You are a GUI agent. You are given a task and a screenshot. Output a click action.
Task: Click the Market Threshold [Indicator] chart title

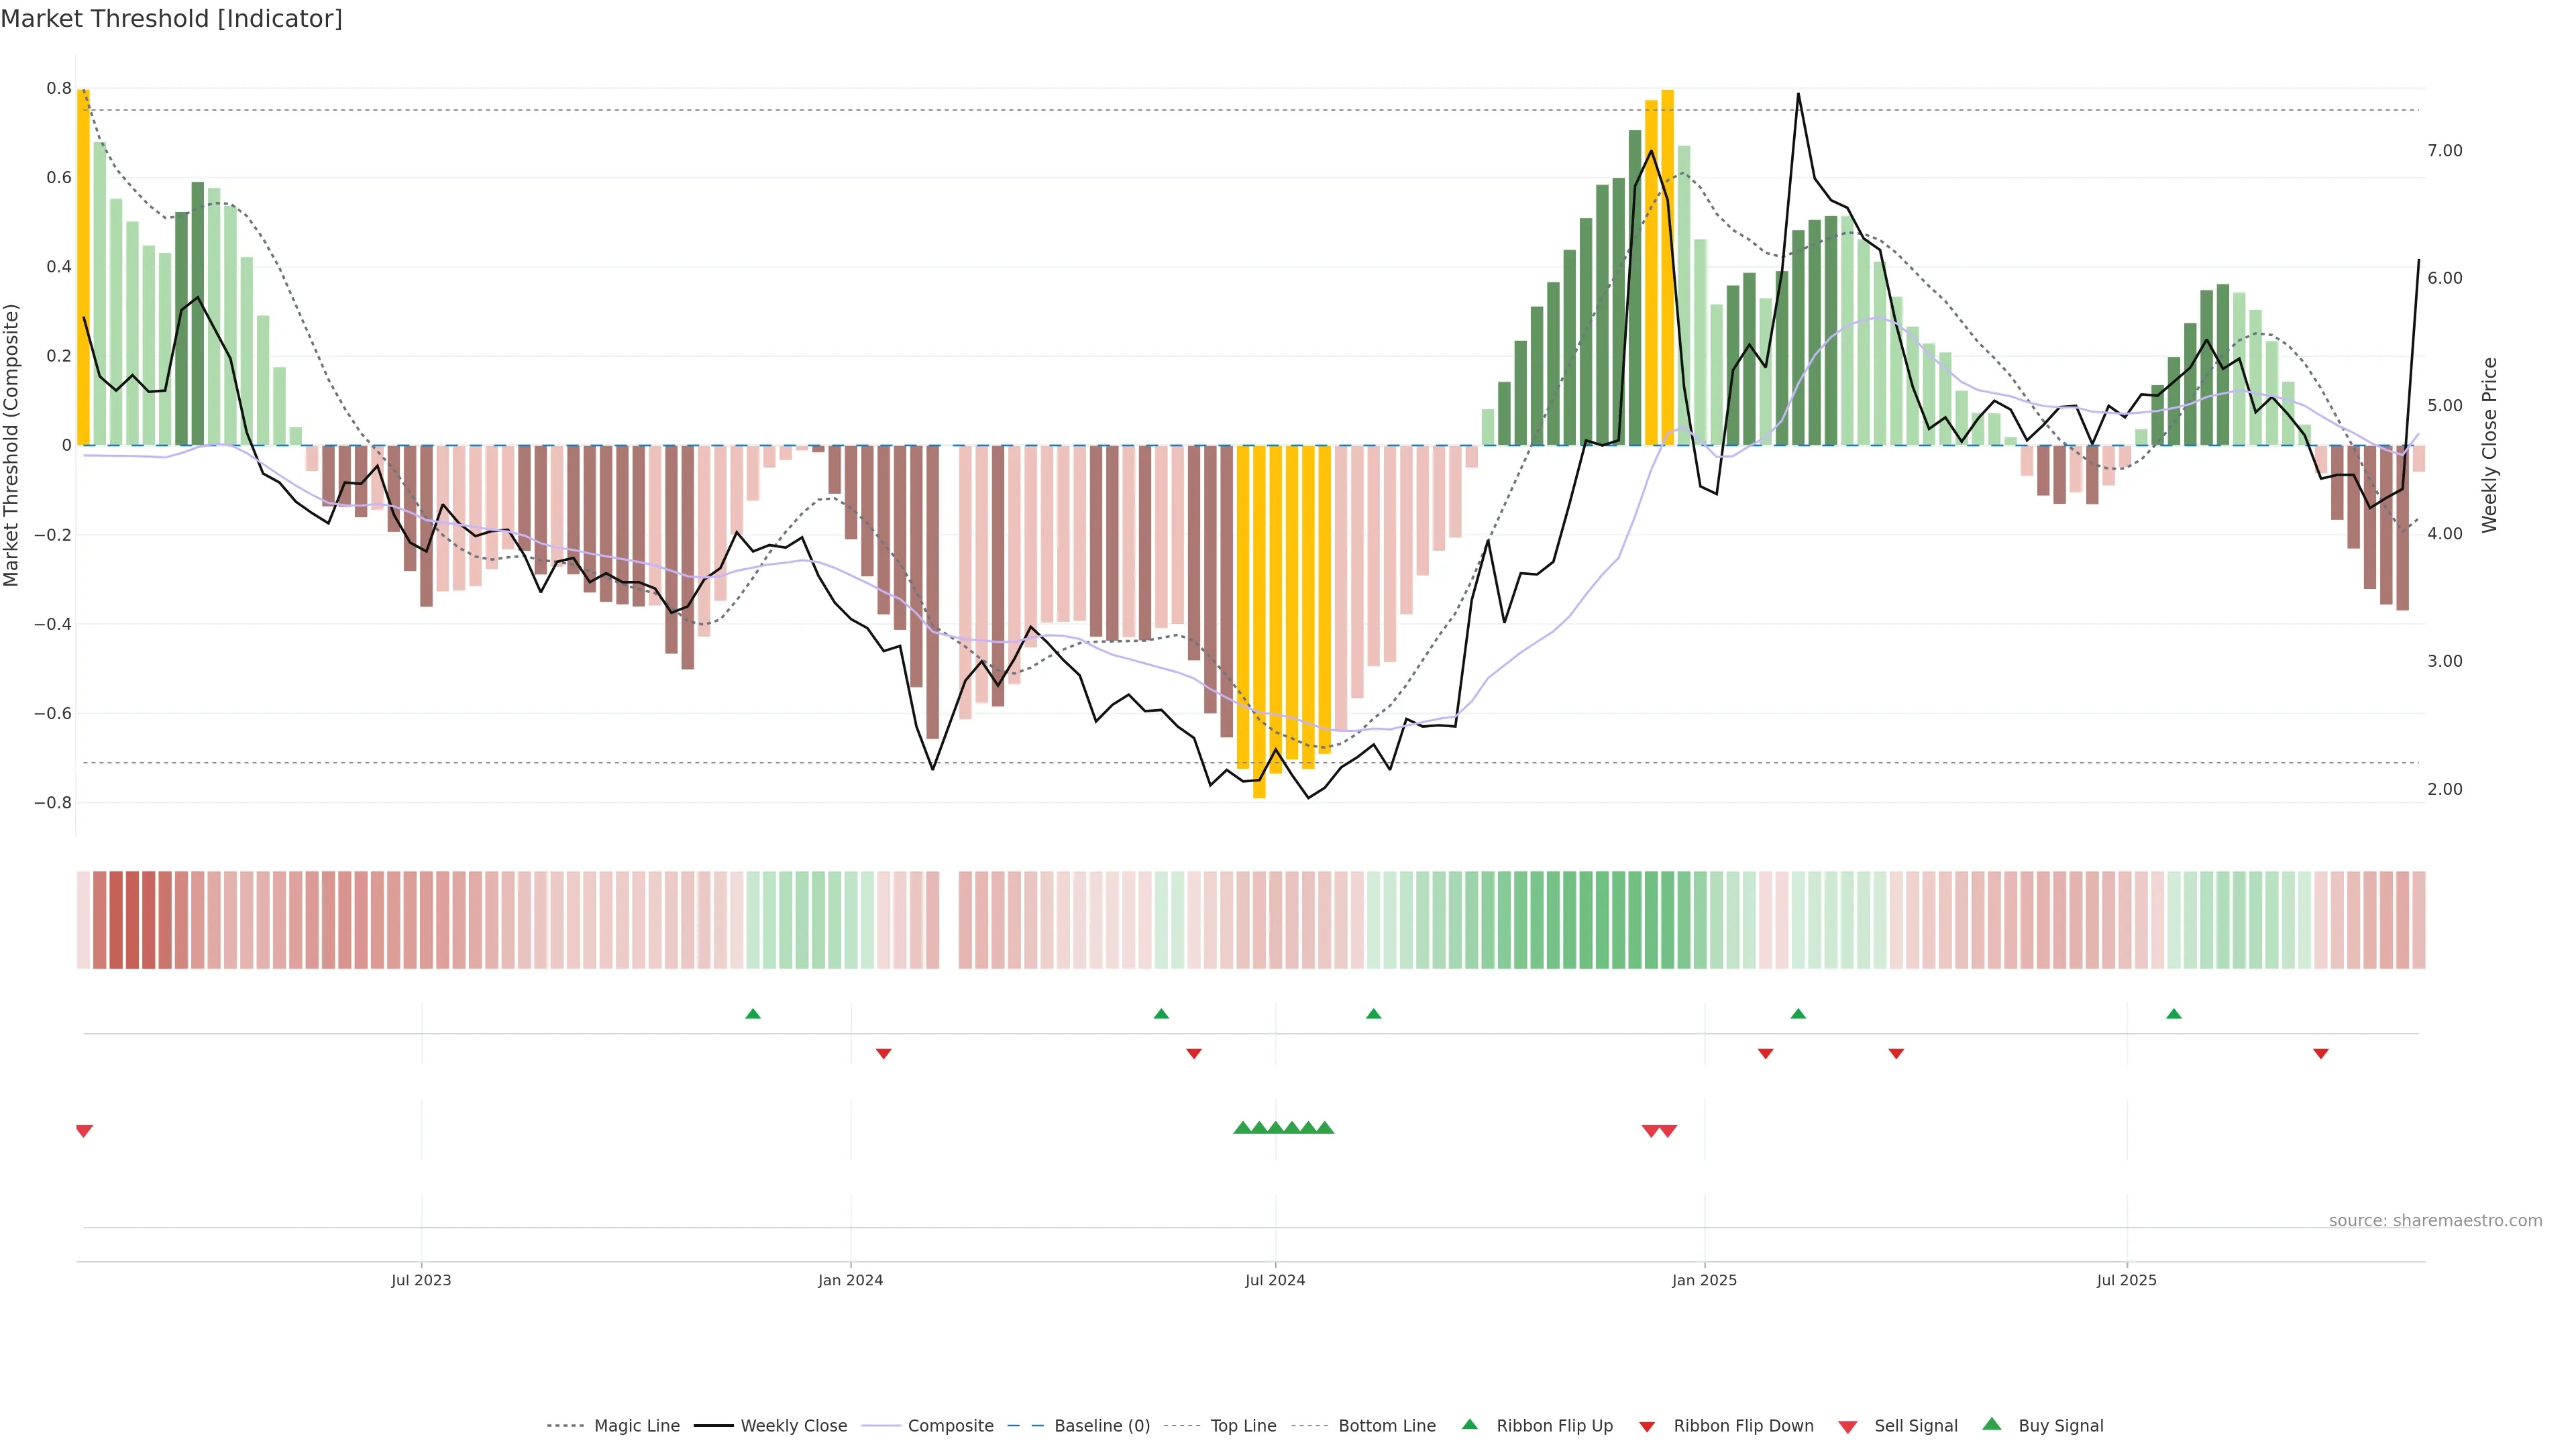(x=171, y=19)
